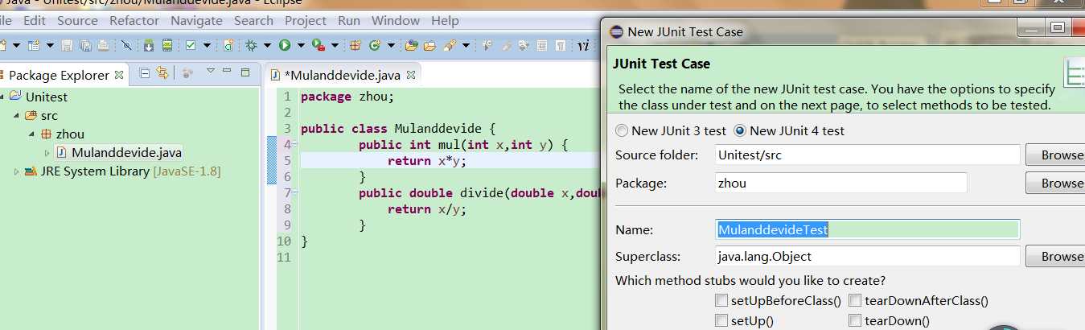Screen dimensions: 1085x330
Task: Click the Open Type icon in toolbar
Action: pos(412,46)
